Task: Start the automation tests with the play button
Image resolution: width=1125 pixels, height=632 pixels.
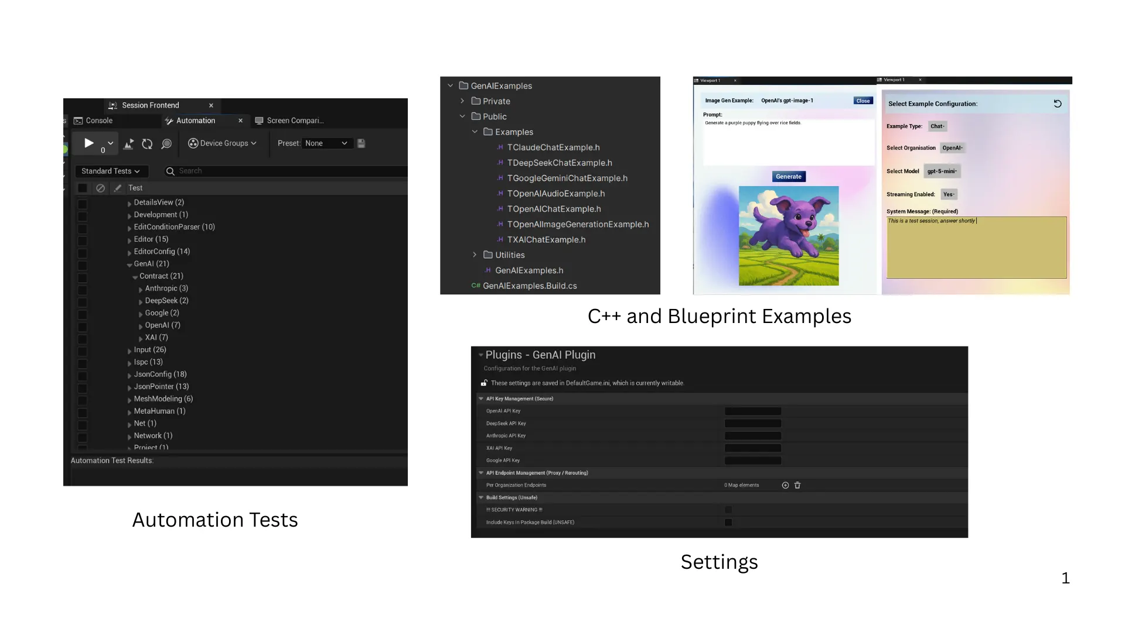Action: click(x=88, y=143)
